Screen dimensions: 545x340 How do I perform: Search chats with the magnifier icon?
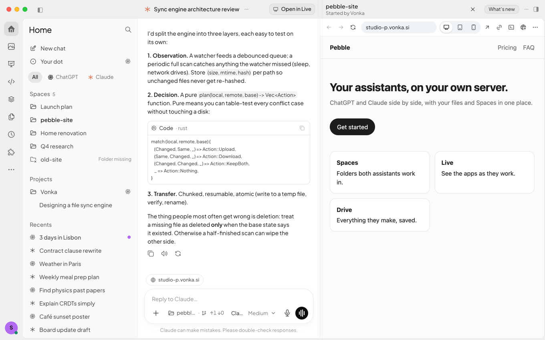pos(128,30)
